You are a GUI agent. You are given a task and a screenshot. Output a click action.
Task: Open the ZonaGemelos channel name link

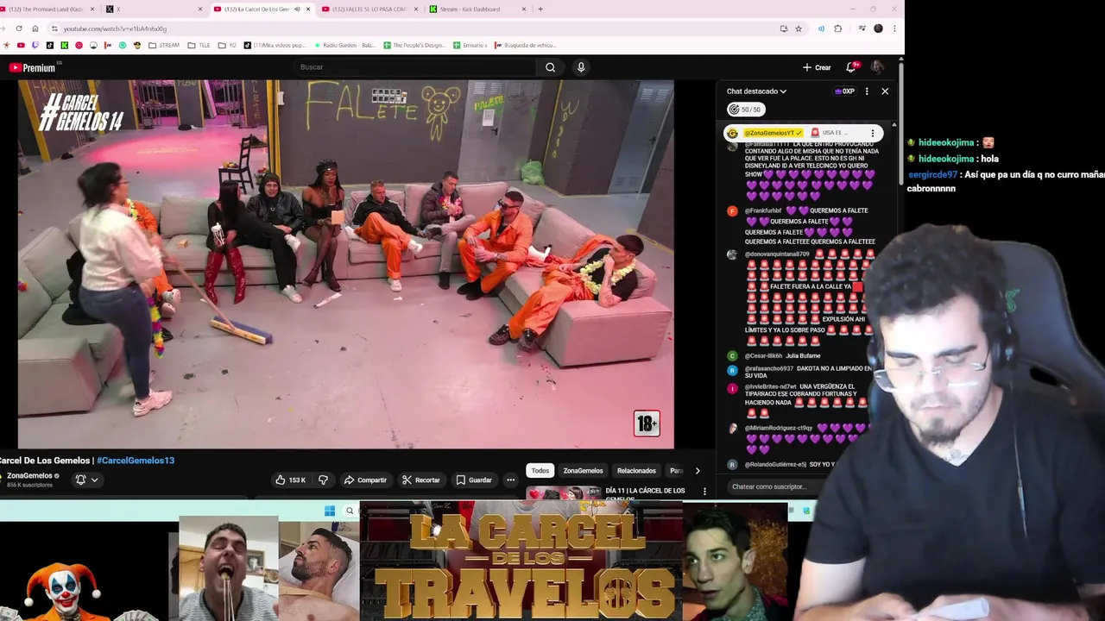point(30,475)
